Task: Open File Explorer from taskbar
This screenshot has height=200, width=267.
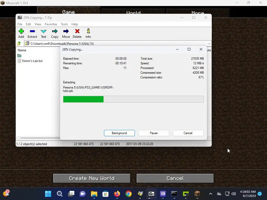Action: (94, 194)
